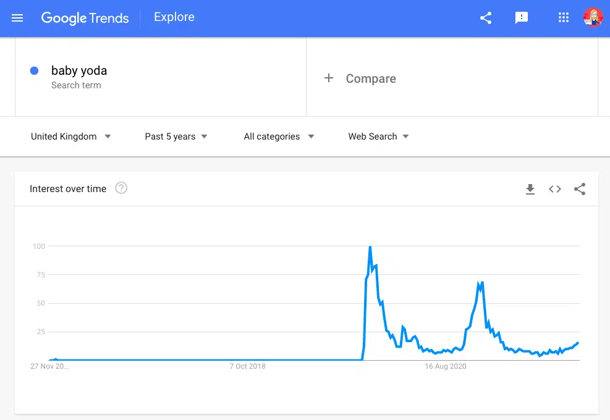Click the account profile avatar
Image resolution: width=610 pixels, height=420 pixels.
click(593, 18)
